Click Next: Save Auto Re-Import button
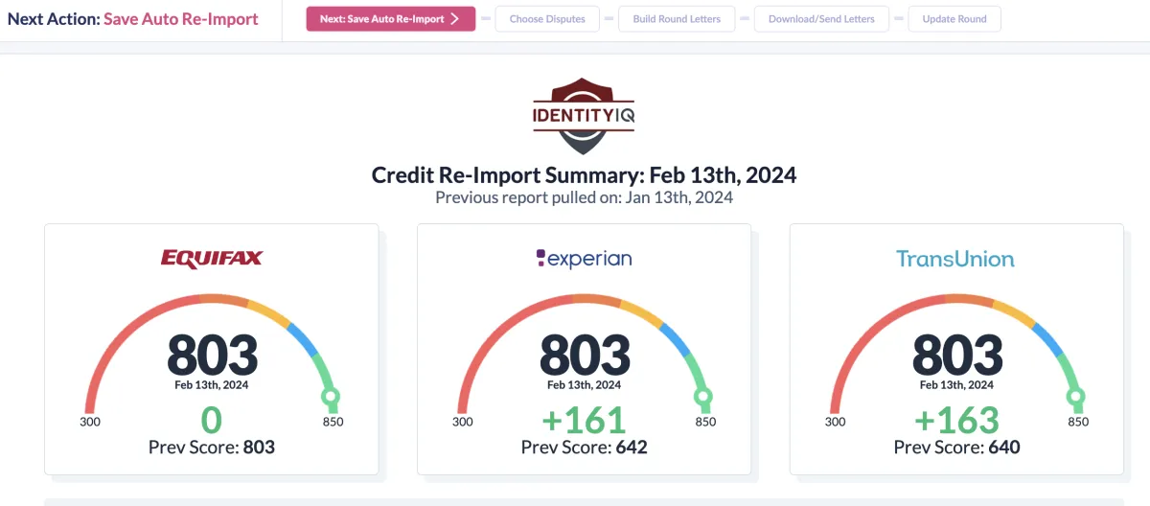Viewport: 1150px width, 506px height. tap(391, 19)
